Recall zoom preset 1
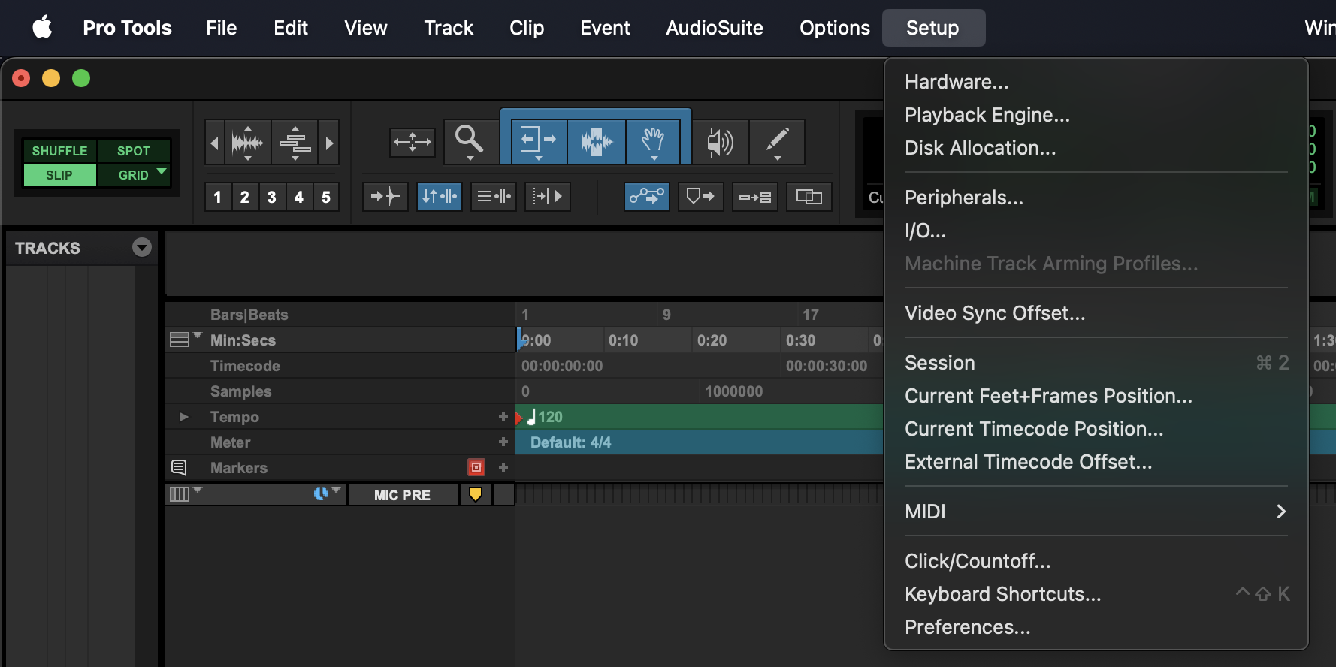 point(218,197)
